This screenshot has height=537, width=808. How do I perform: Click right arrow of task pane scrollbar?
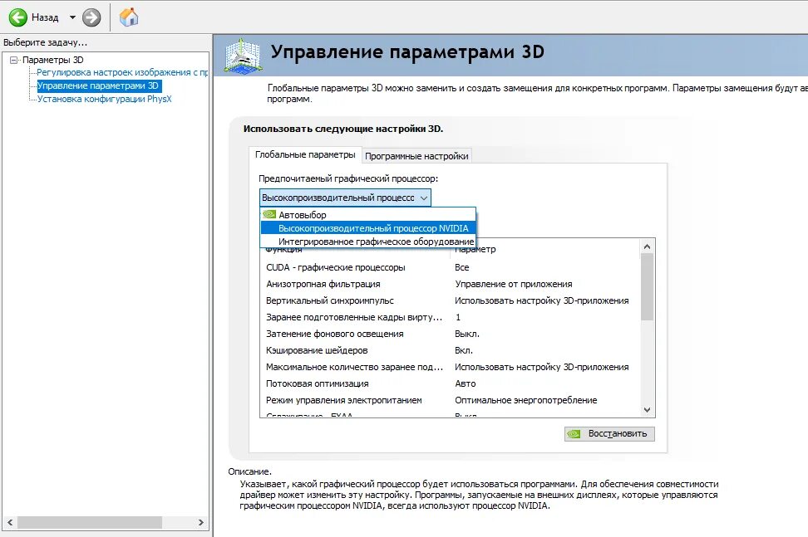pos(201,522)
